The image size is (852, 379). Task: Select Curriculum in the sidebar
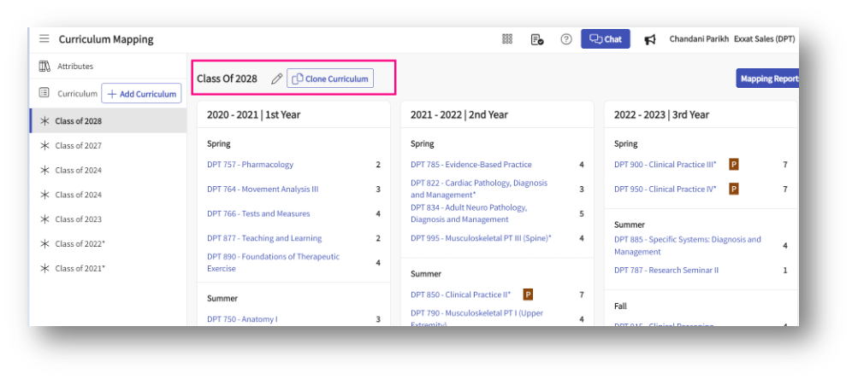[77, 94]
